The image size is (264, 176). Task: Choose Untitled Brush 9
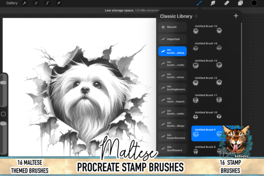pyautogui.click(x=209, y=133)
